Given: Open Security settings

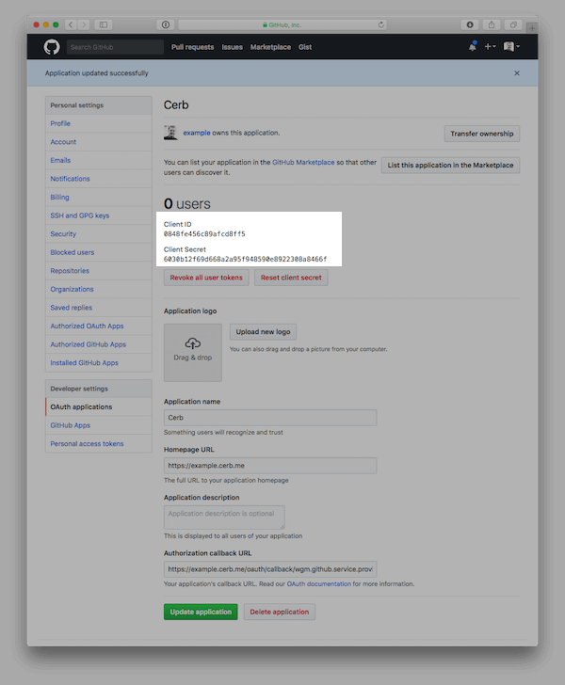Looking at the screenshot, I should 99,233.
